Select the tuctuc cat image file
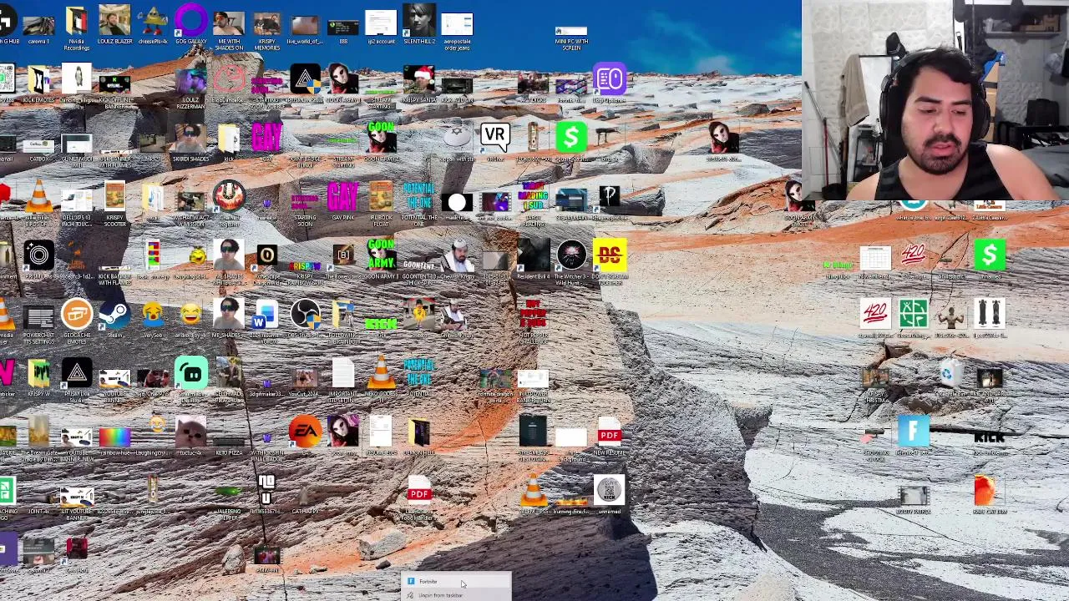The image size is (1069, 601). click(x=190, y=432)
